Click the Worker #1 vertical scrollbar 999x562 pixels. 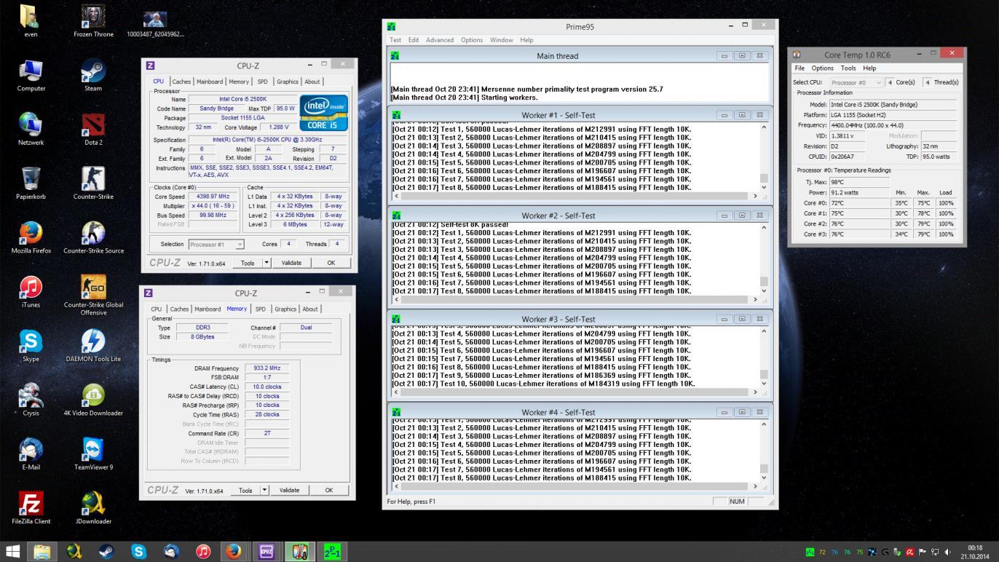pos(764,157)
